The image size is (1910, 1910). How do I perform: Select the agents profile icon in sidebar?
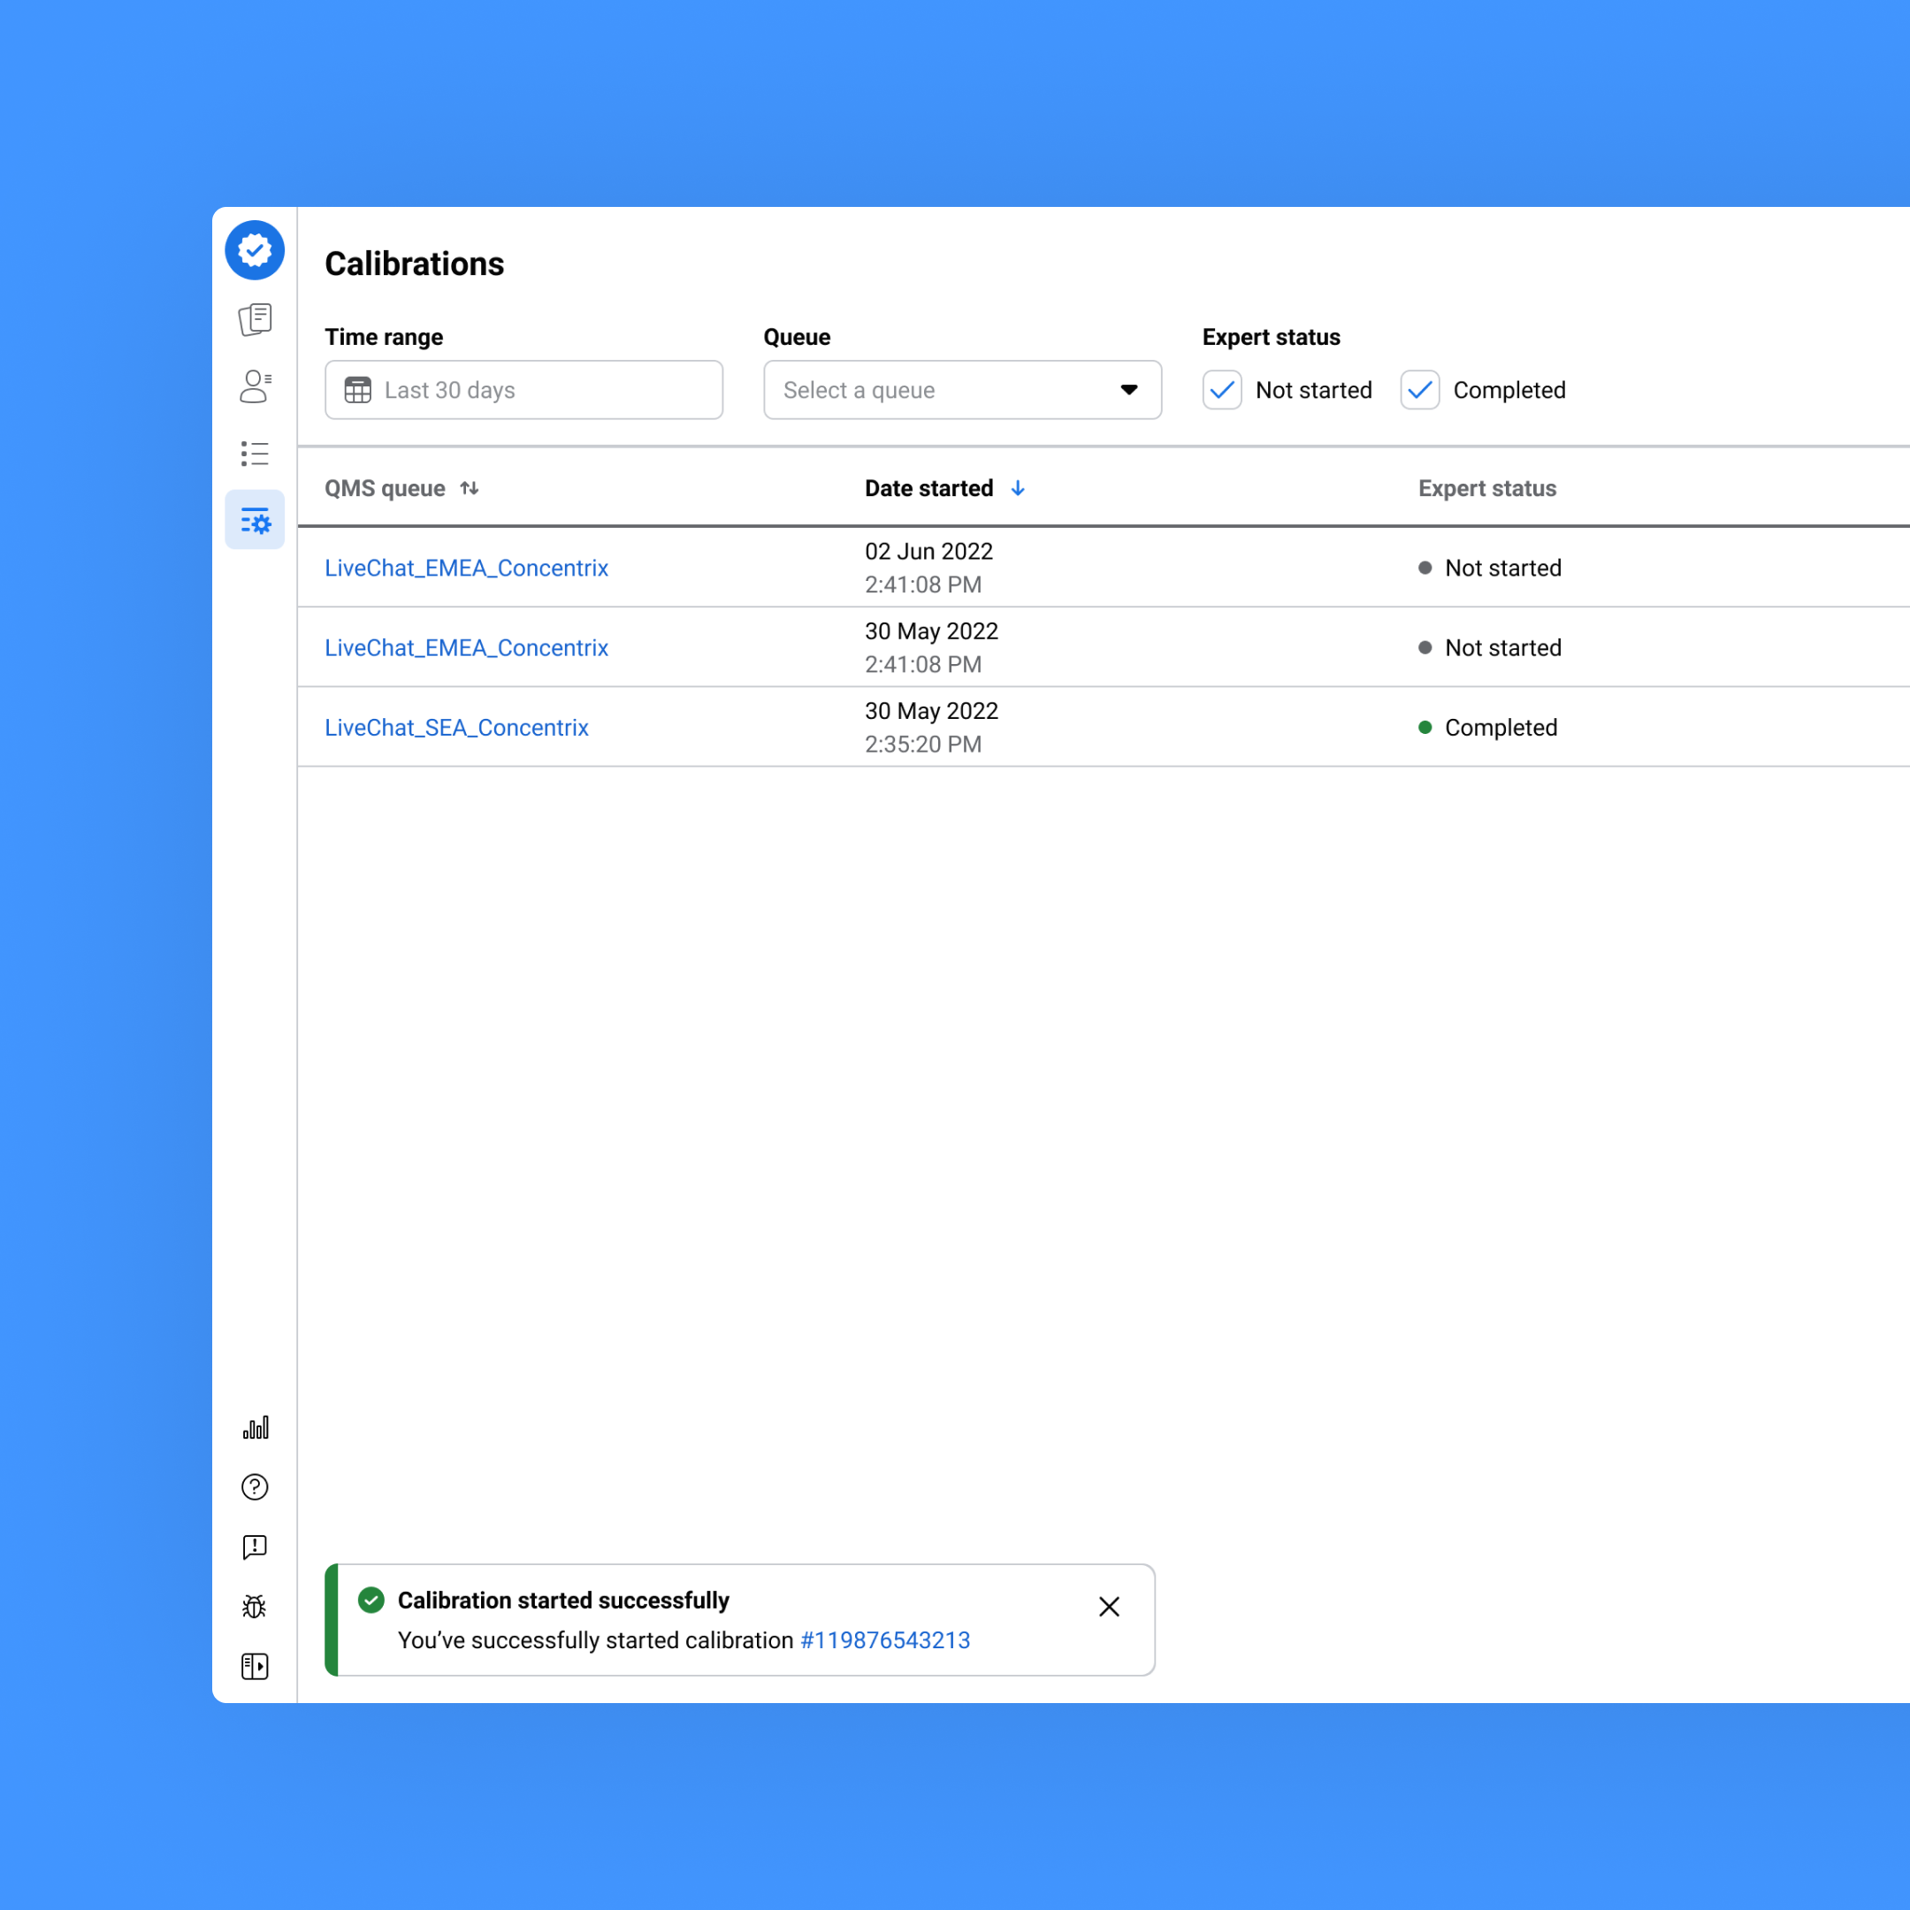(x=255, y=386)
